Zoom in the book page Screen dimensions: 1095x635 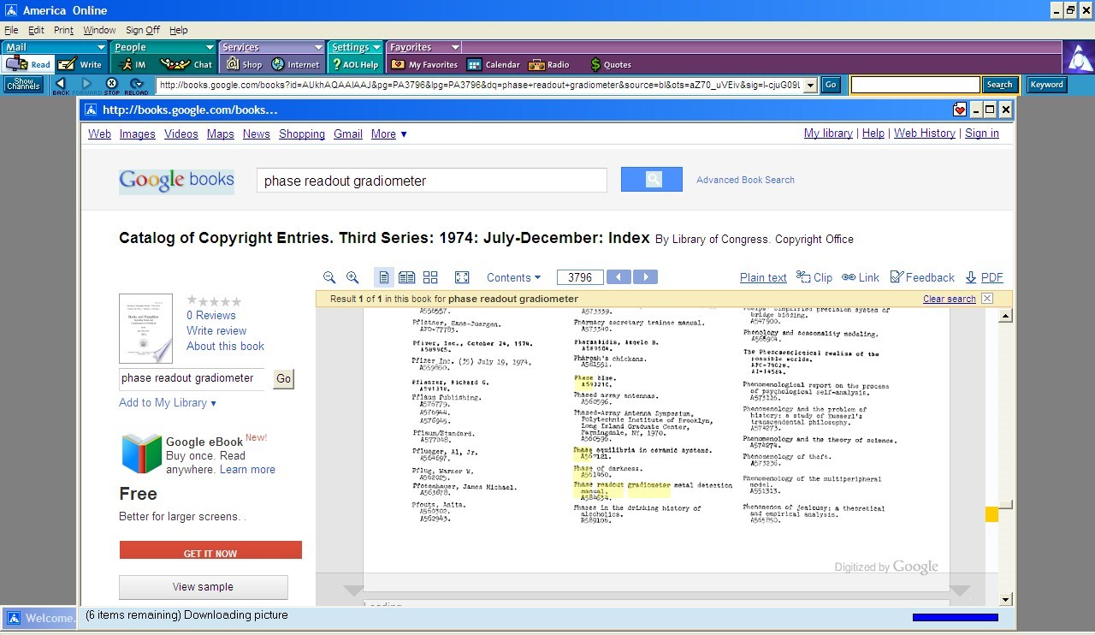[x=352, y=277]
